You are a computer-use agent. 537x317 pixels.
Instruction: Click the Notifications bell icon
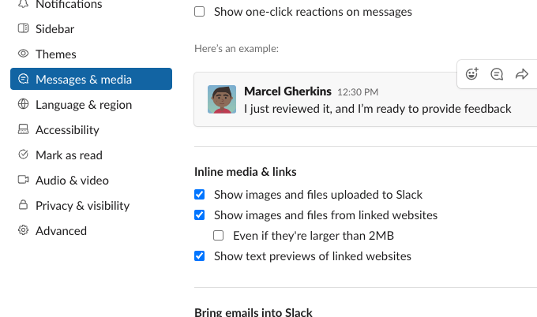coord(23,3)
